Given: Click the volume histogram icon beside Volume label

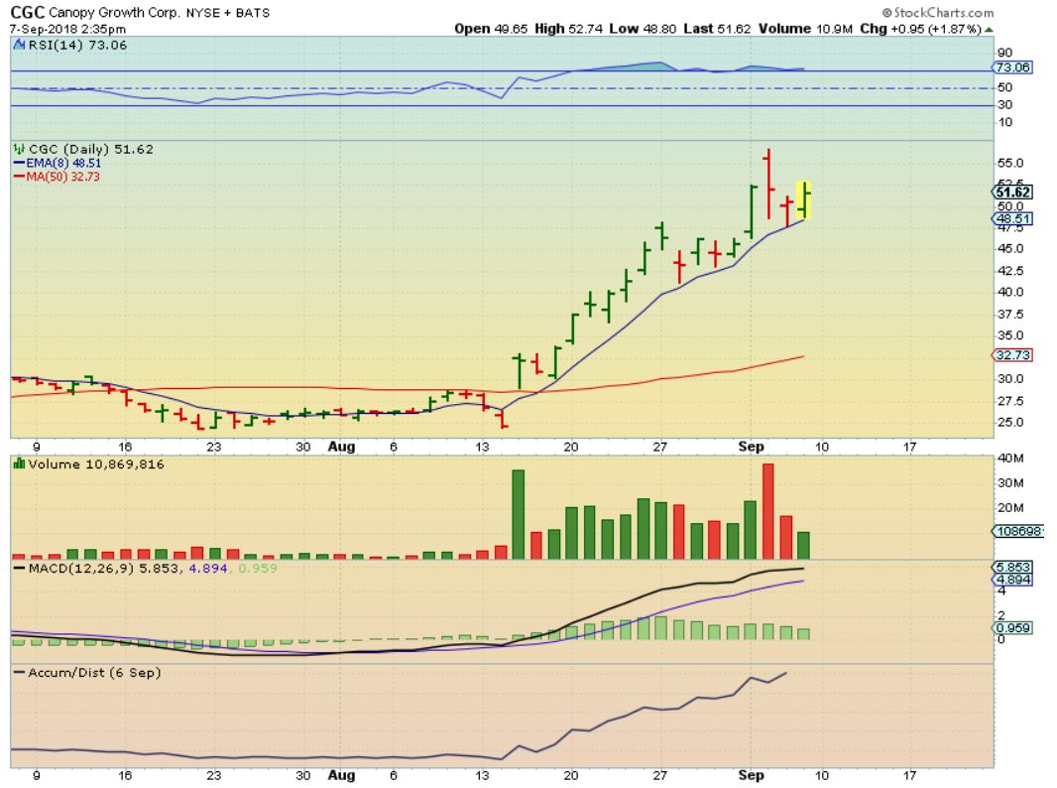Looking at the screenshot, I should click(x=19, y=464).
